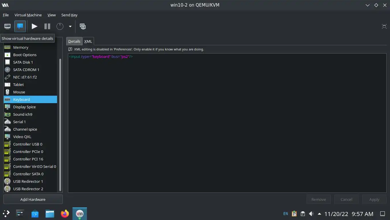
Task: Open the volume control tray icon
Action: pos(311,214)
